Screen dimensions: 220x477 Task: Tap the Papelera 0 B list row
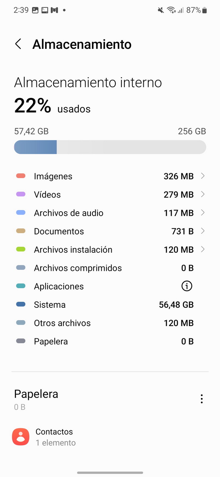[110, 341]
